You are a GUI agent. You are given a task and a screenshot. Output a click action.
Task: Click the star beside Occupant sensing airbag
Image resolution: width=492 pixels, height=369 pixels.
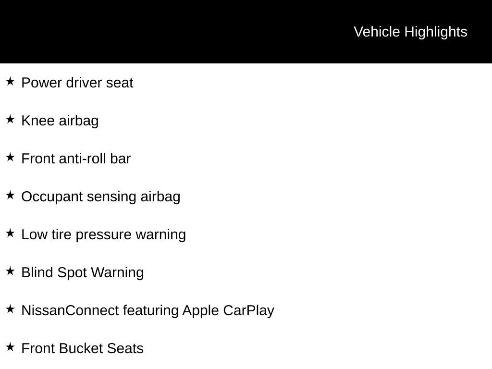point(10,196)
